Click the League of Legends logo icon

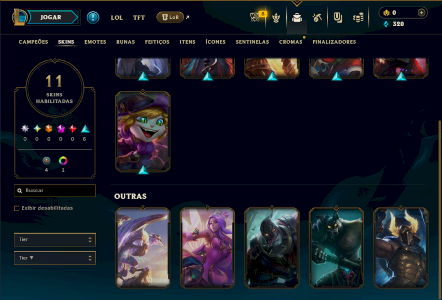pyautogui.click(x=19, y=17)
